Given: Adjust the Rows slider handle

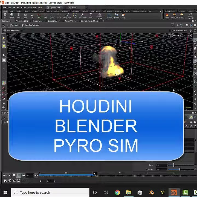Looking at the screenshot, I should point(174,165).
